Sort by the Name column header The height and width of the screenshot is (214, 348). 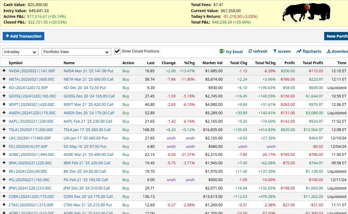coord(69,63)
